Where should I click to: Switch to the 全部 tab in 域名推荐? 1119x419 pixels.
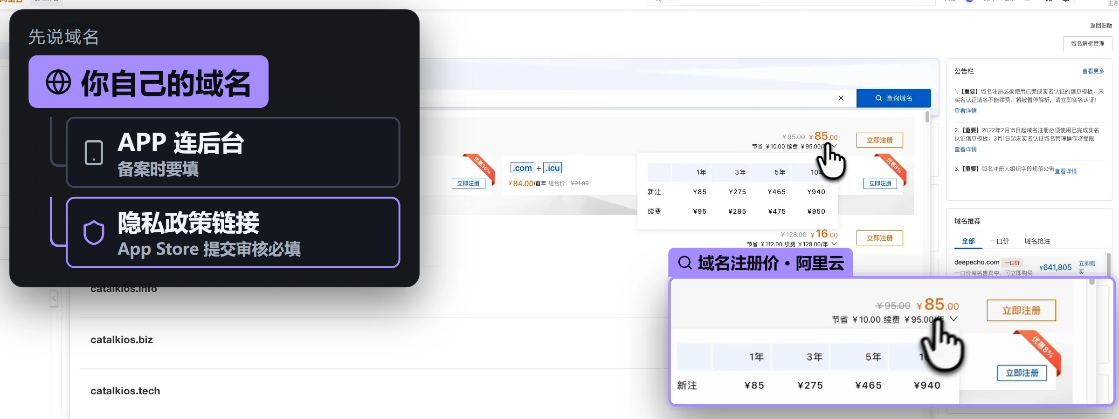pyautogui.click(x=968, y=241)
